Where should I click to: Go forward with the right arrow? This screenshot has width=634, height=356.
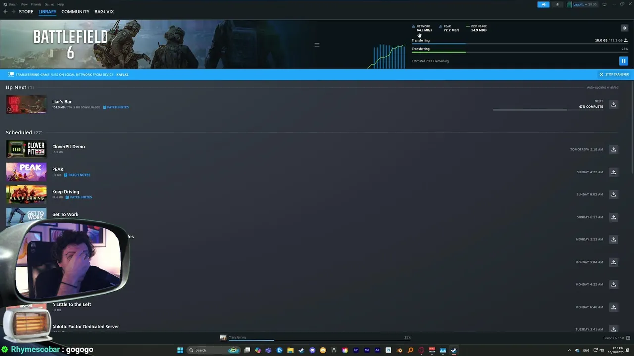click(13, 12)
